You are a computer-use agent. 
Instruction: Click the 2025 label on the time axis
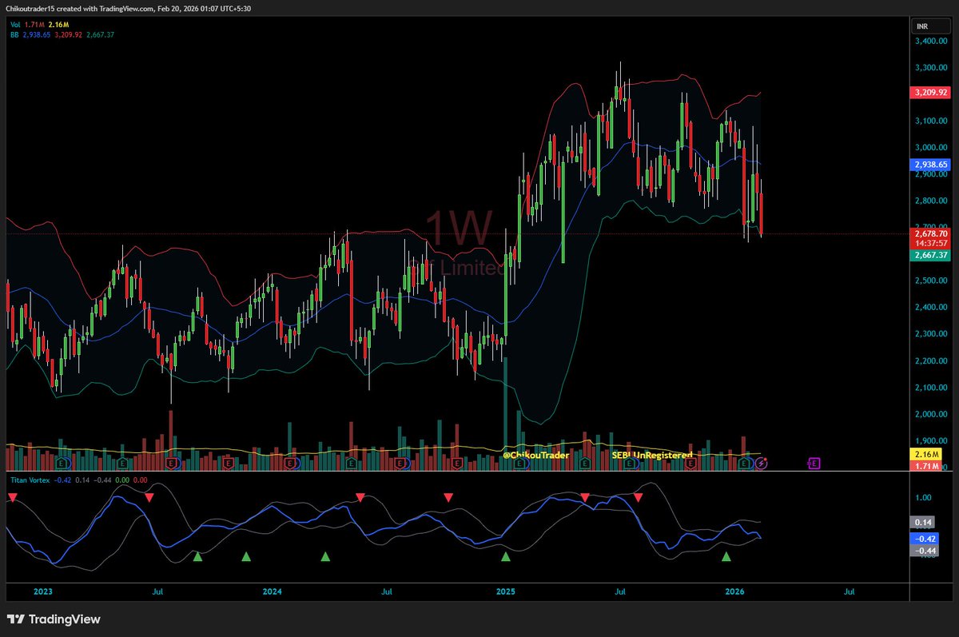coord(506,591)
